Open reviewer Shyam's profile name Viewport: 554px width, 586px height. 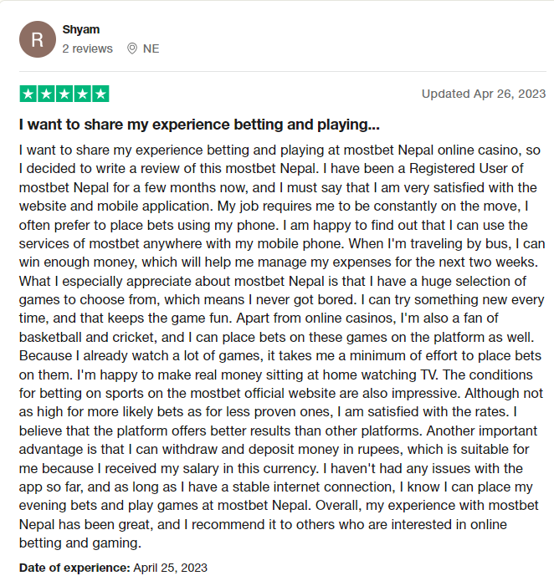(x=81, y=29)
